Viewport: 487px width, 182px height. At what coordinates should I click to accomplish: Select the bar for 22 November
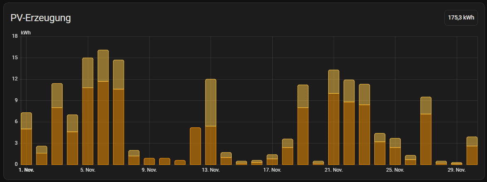tap(349, 122)
